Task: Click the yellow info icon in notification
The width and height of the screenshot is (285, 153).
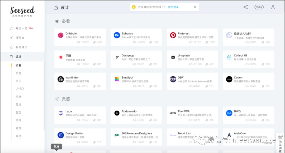Action: pos(134,7)
